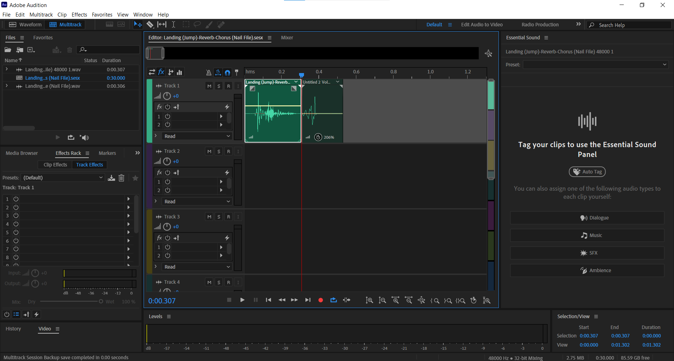Assign Music audio type

point(587,235)
